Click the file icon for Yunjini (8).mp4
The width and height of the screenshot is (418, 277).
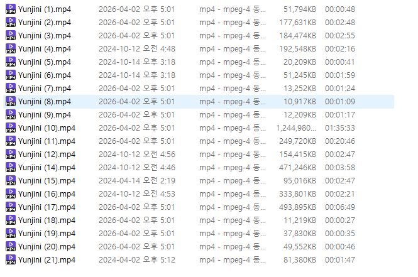(x=11, y=101)
